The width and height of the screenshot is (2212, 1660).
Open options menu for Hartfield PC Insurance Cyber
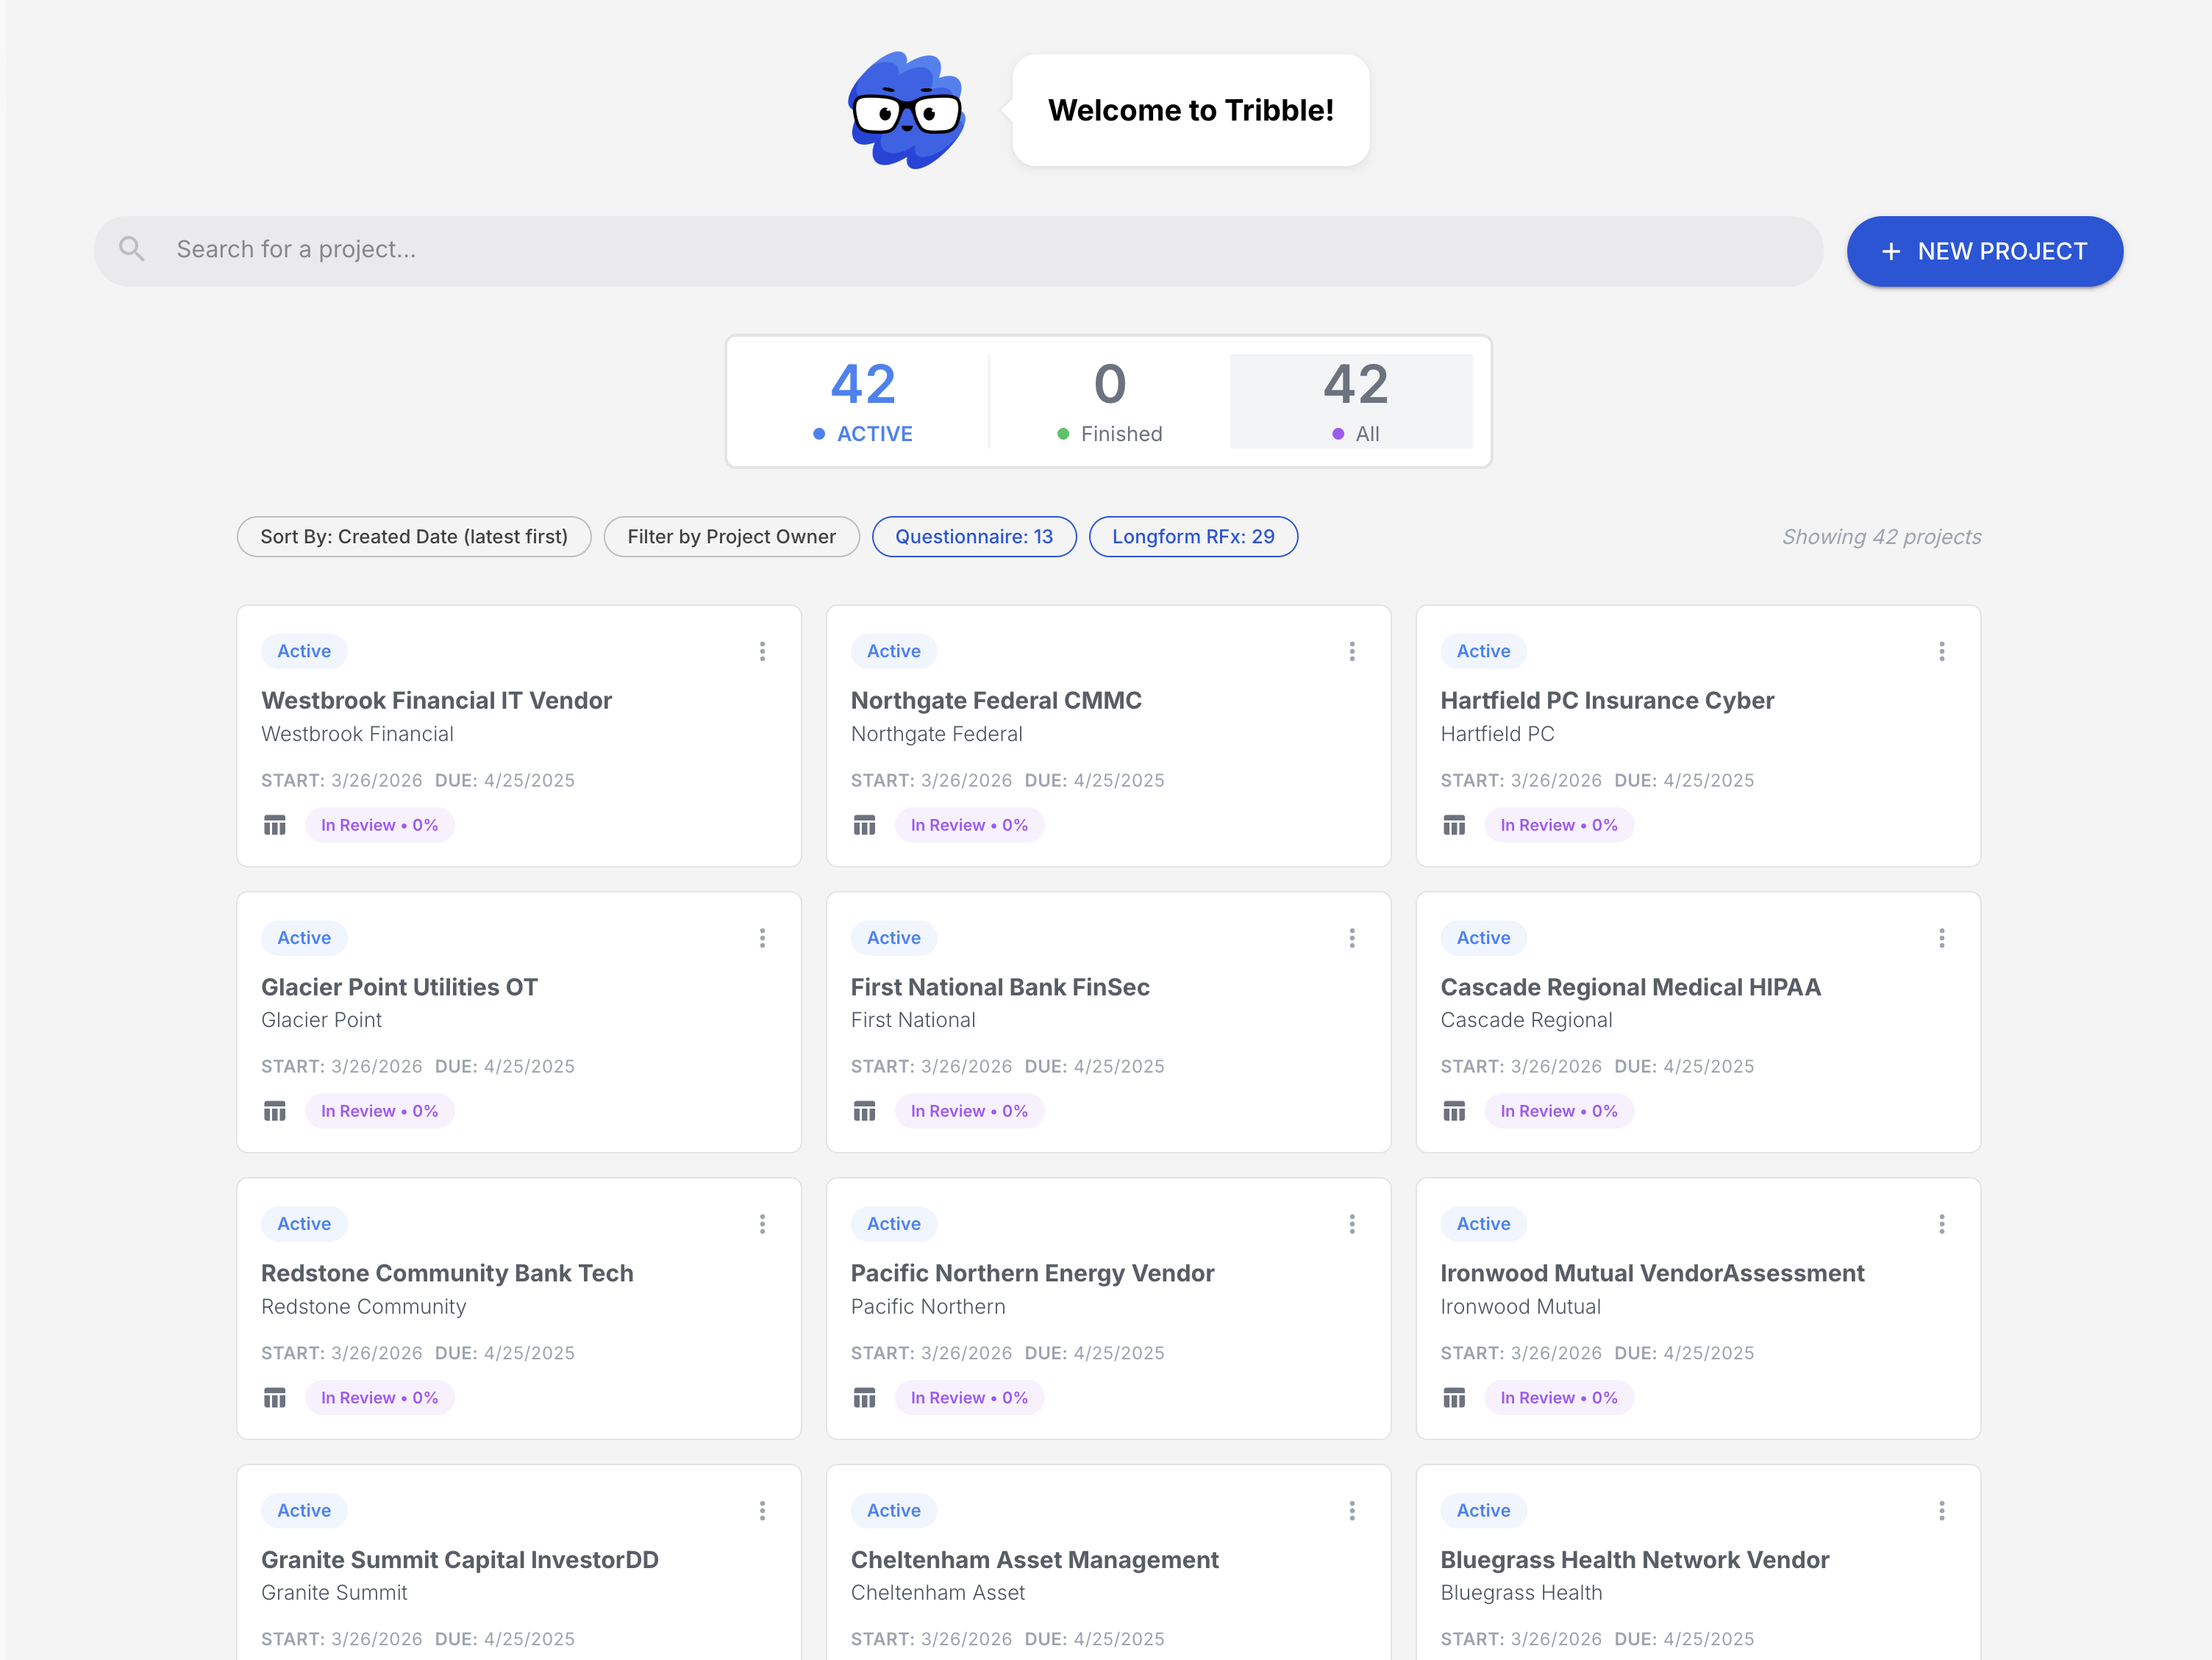1942,651
